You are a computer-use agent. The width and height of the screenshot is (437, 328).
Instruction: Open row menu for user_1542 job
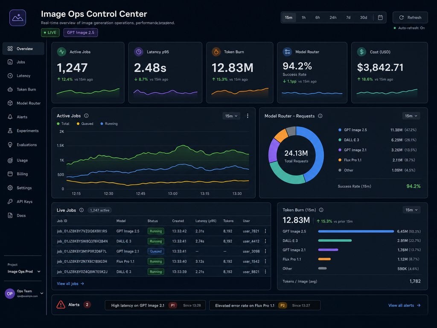tap(265, 261)
